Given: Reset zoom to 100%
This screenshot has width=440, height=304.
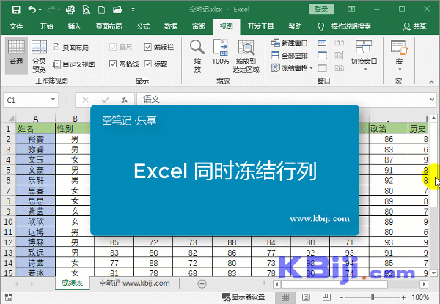Looking at the screenshot, I should click(x=221, y=53).
